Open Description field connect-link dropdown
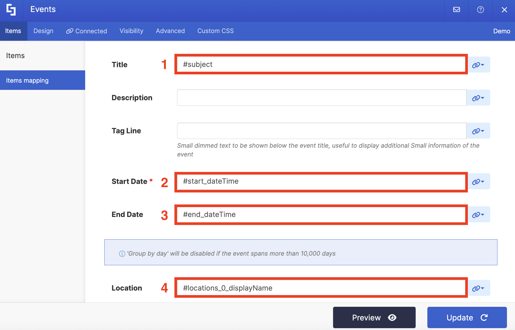This screenshot has height=330, width=515. point(478,98)
